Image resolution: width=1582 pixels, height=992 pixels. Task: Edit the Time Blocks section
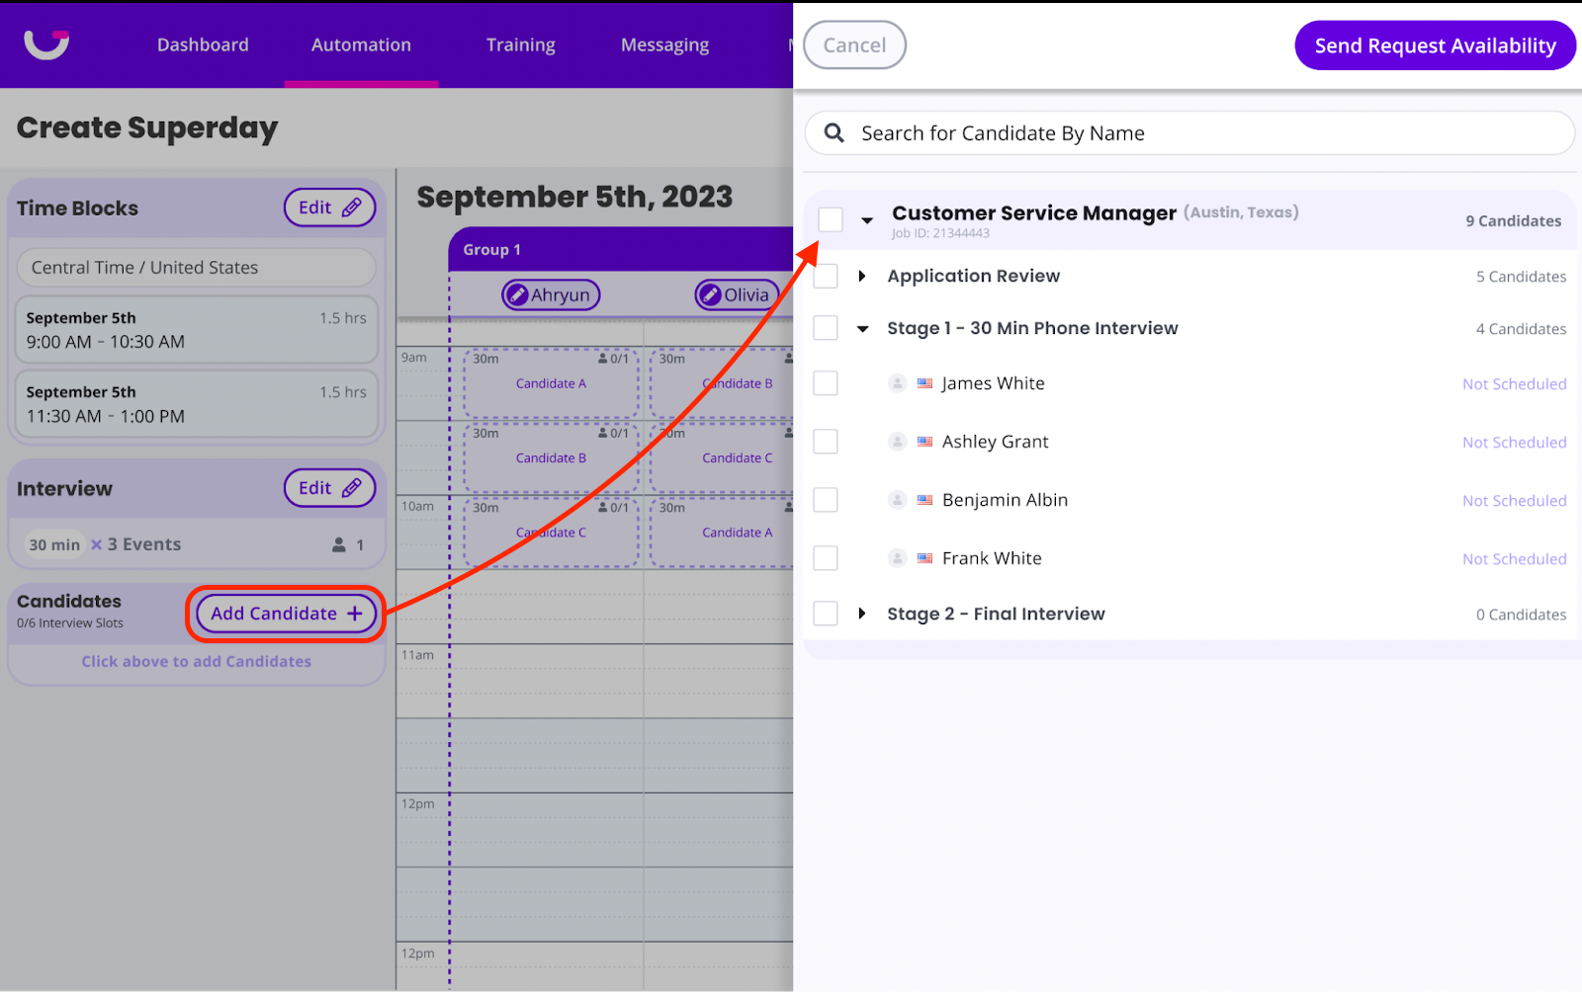tap(330, 207)
